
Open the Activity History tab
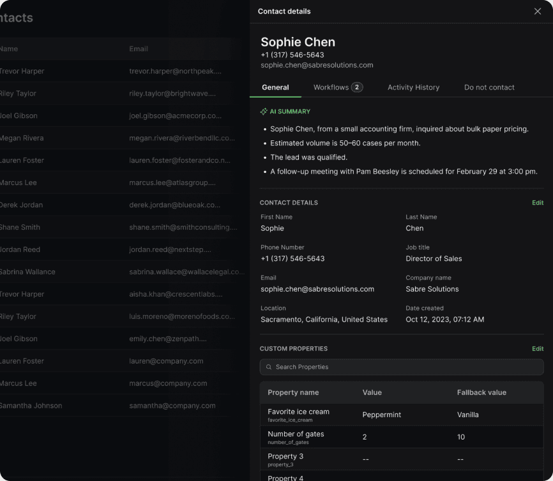click(x=413, y=87)
